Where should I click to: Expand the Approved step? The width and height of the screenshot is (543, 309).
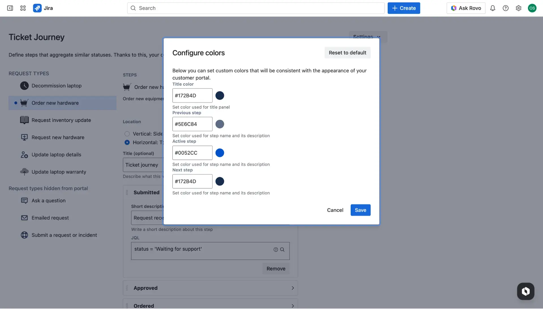click(293, 288)
